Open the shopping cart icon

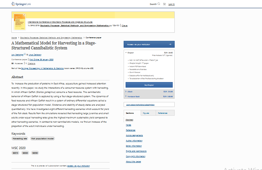point(164,4)
